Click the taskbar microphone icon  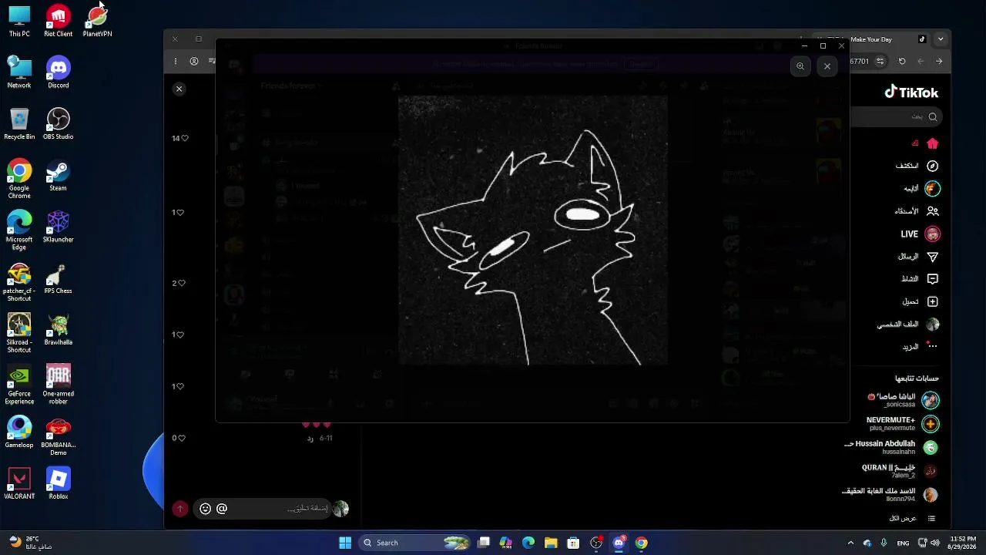884,543
